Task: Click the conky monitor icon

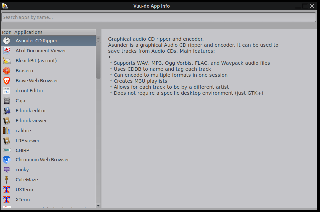Action: [7, 170]
